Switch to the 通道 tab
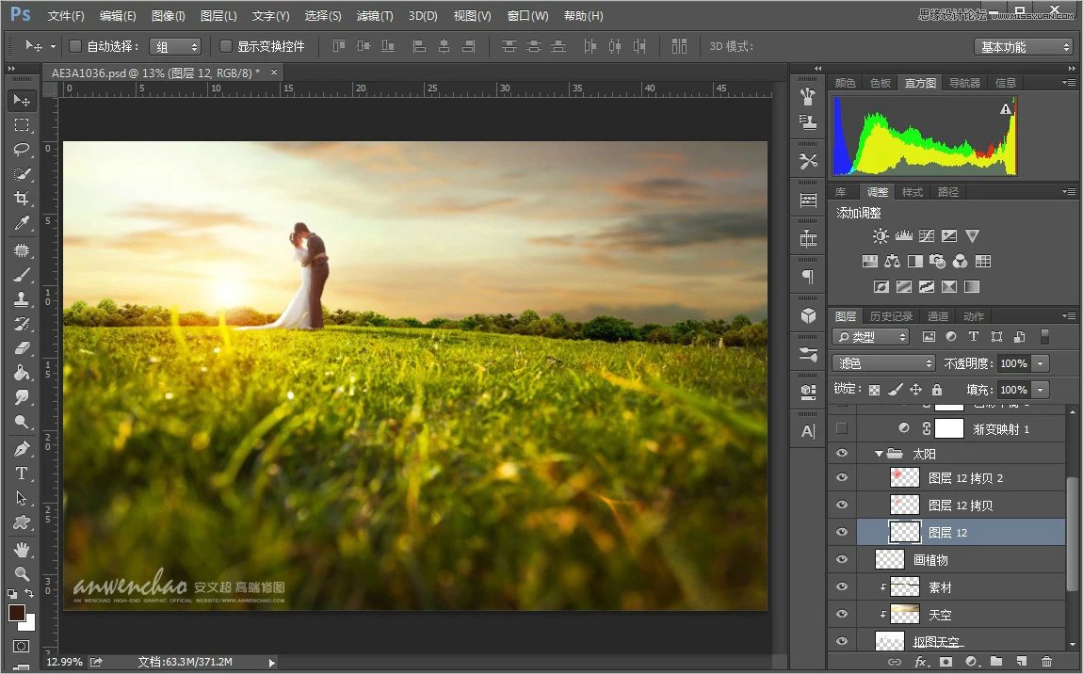This screenshot has width=1083, height=674. click(937, 315)
